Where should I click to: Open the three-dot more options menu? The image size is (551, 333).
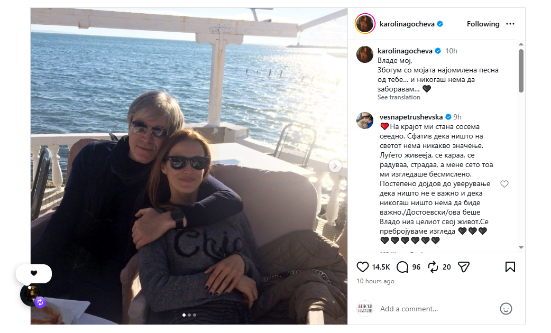[x=510, y=24]
